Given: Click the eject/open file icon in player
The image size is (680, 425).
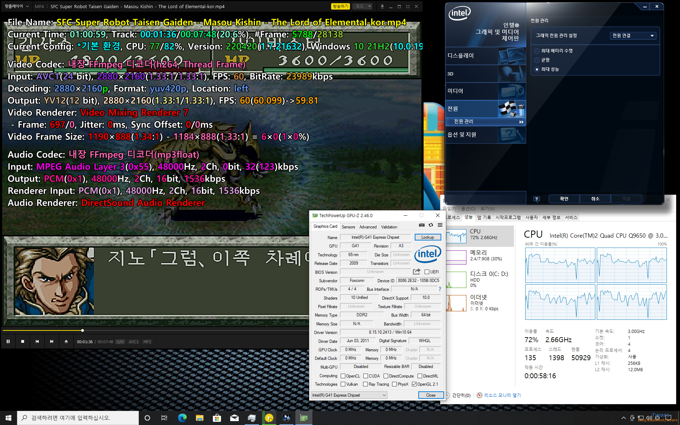Looking at the screenshot, I should pyautogui.click(x=66, y=341).
